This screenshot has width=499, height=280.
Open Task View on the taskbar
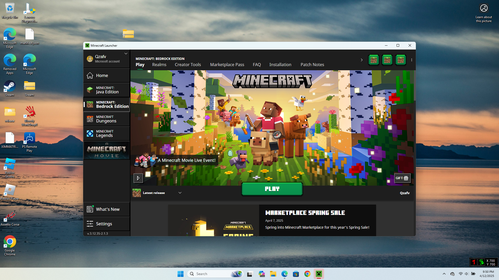[x=250, y=274]
